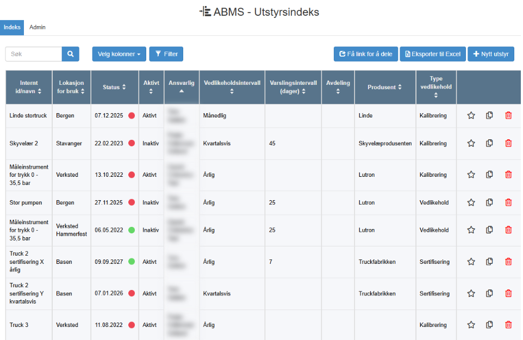Screen dimensions: 523x340
Task: Sort the Status column
Action: point(114,87)
